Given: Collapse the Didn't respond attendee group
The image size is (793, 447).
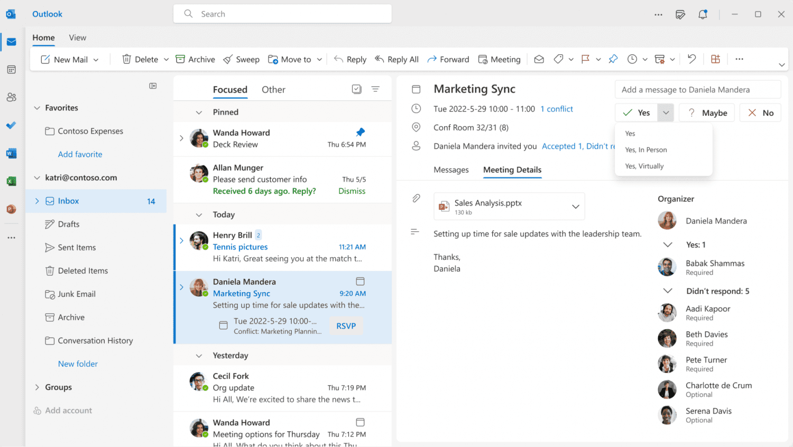Looking at the screenshot, I should 668,291.
